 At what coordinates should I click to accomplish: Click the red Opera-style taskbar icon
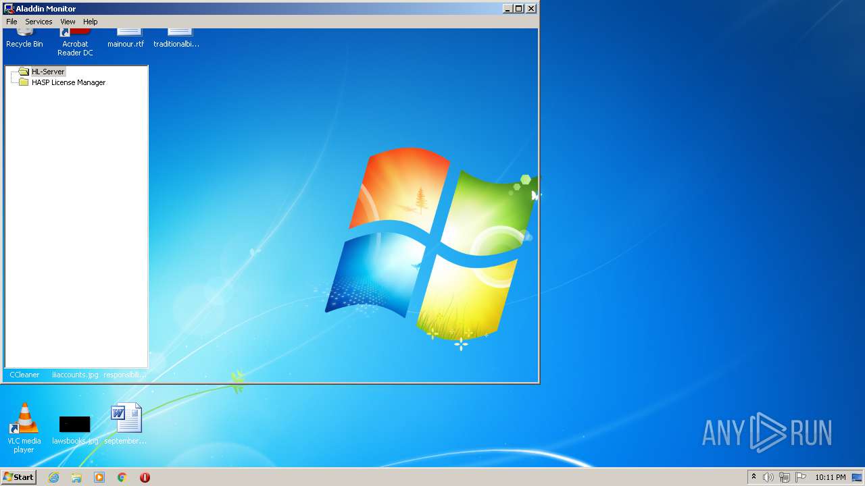point(145,477)
